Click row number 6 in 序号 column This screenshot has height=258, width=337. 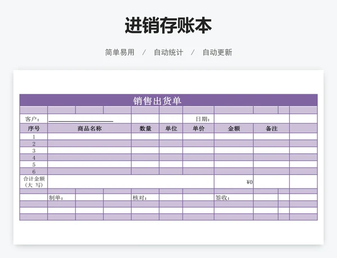click(x=34, y=172)
